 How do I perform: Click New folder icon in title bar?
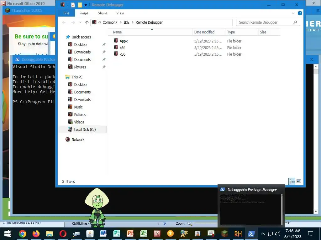80,5
